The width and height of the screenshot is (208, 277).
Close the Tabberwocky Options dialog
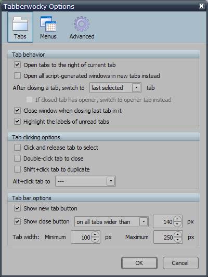[x=201, y=6]
